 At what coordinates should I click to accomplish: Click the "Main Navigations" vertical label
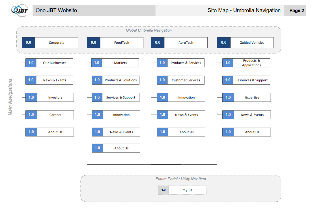tap(10, 97)
